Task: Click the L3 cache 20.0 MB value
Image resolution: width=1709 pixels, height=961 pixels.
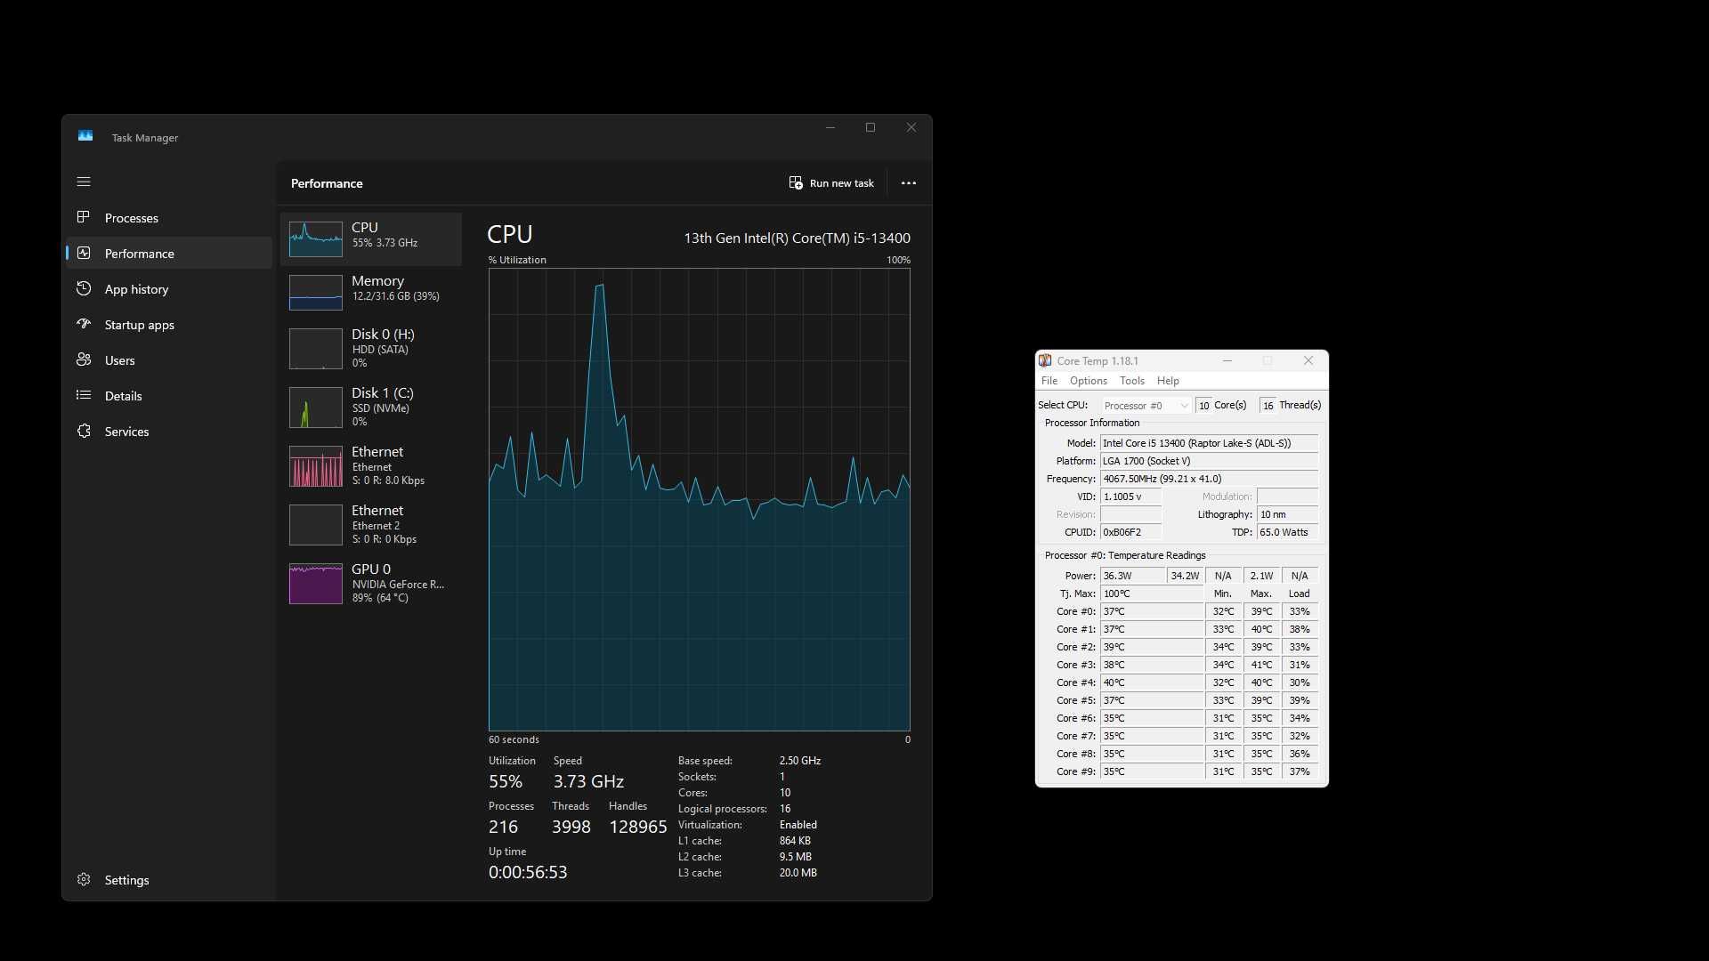Action: point(798,872)
